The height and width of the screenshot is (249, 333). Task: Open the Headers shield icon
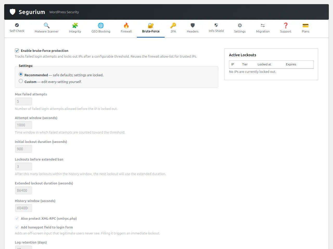[x=193, y=25]
